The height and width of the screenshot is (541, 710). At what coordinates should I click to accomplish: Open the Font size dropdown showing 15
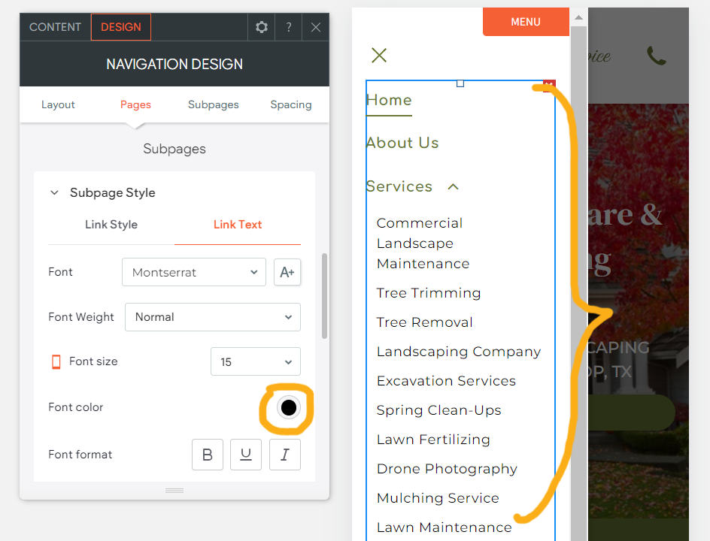tap(256, 361)
